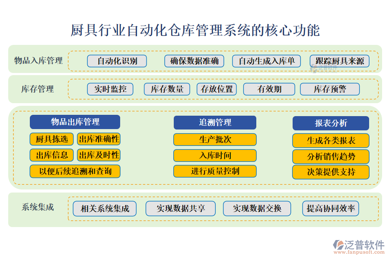Open the 追溯管理 header
Screen dimensions: 389x259
pyautogui.click(x=215, y=123)
